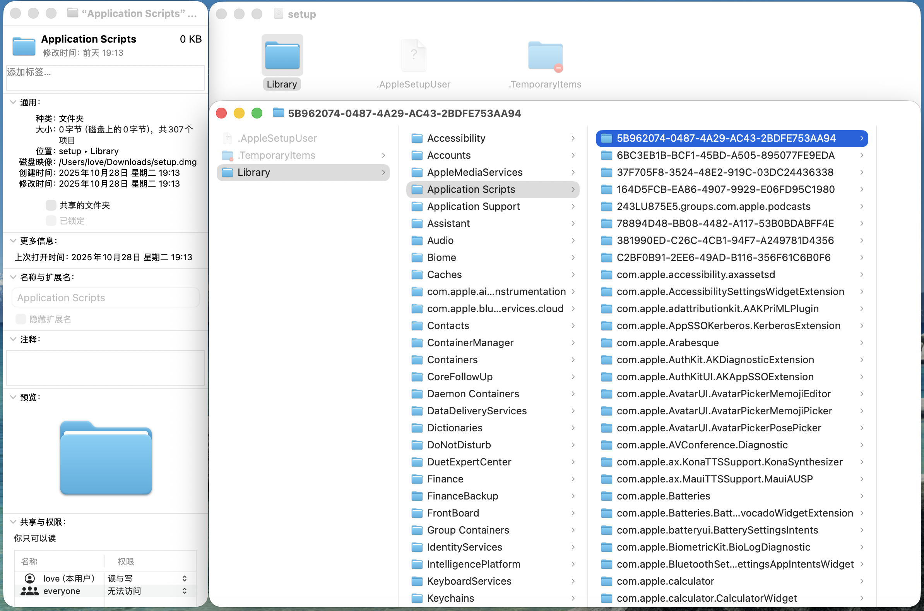The width and height of the screenshot is (924, 611).
Task: Click the add tags input field
Action: (x=105, y=77)
